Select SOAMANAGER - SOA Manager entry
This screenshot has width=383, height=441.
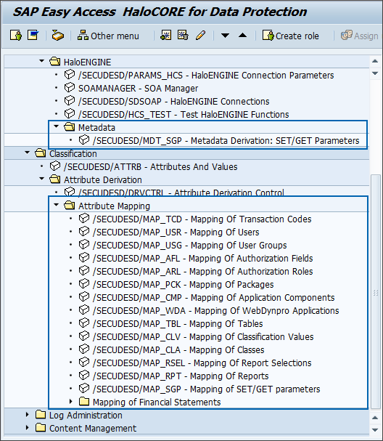[x=138, y=89]
